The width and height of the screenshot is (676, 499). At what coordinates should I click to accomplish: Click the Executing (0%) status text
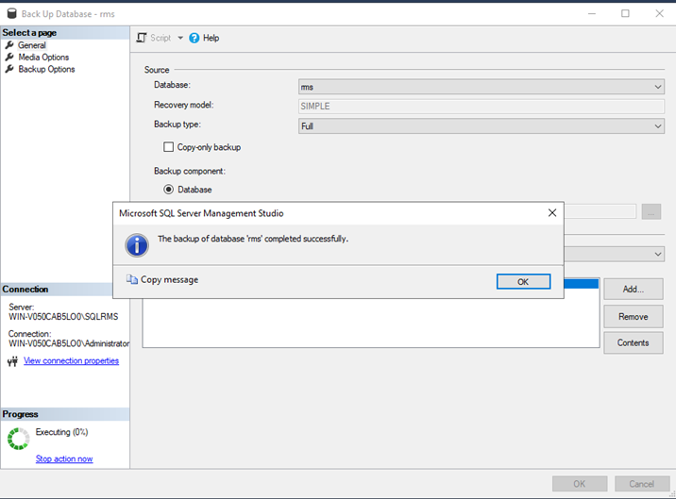(61, 432)
